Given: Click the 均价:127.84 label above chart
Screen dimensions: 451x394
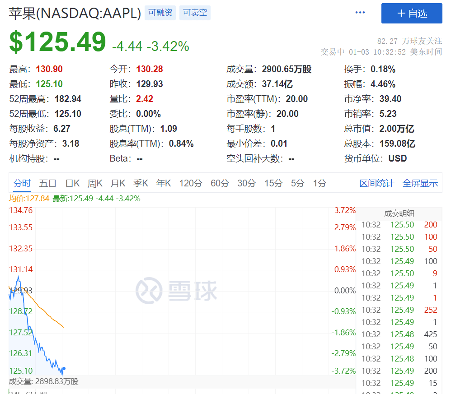Looking at the screenshot, I should tap(29, 199).
